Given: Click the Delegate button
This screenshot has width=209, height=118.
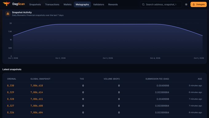Looking at the screenshot, I should pos(199,5).
